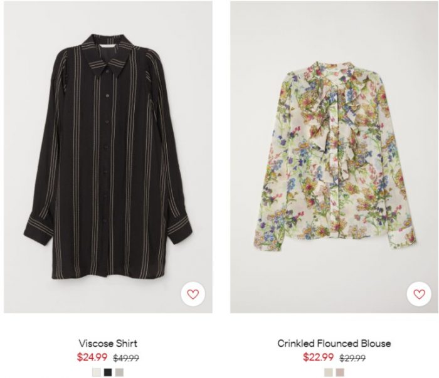Add Crinkled Flounced Blouse to favorites heart
Viewport: 439px width, 378px height.
coord(419,294)
